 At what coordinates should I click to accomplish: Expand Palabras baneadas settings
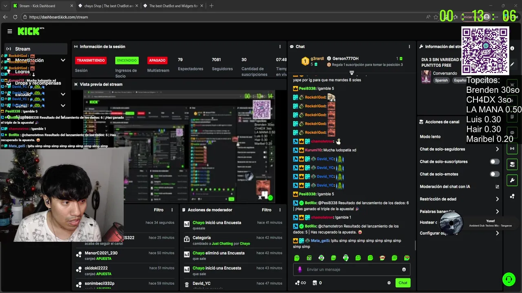click(x=497, y=212)
